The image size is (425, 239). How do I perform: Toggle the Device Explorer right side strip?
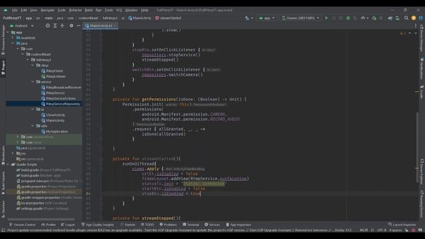[x=422, y=171]
